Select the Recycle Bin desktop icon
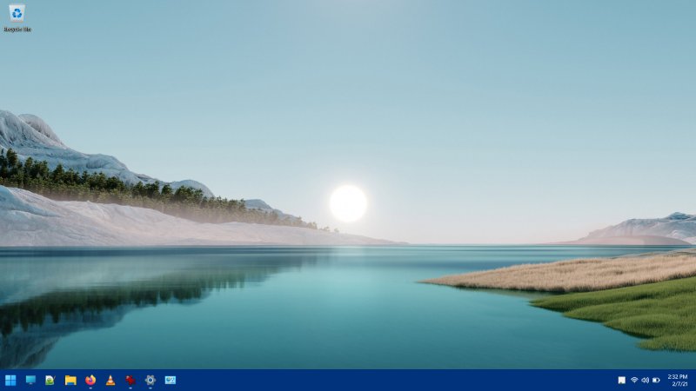This screenshot has height=391, width=696. point(17,13)
